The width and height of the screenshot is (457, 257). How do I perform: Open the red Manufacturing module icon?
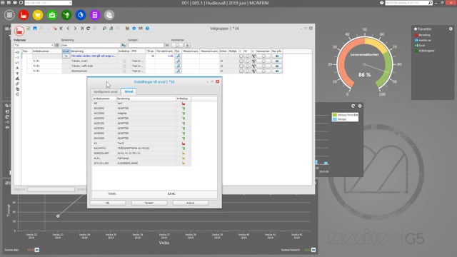click(x=24, y=15)
